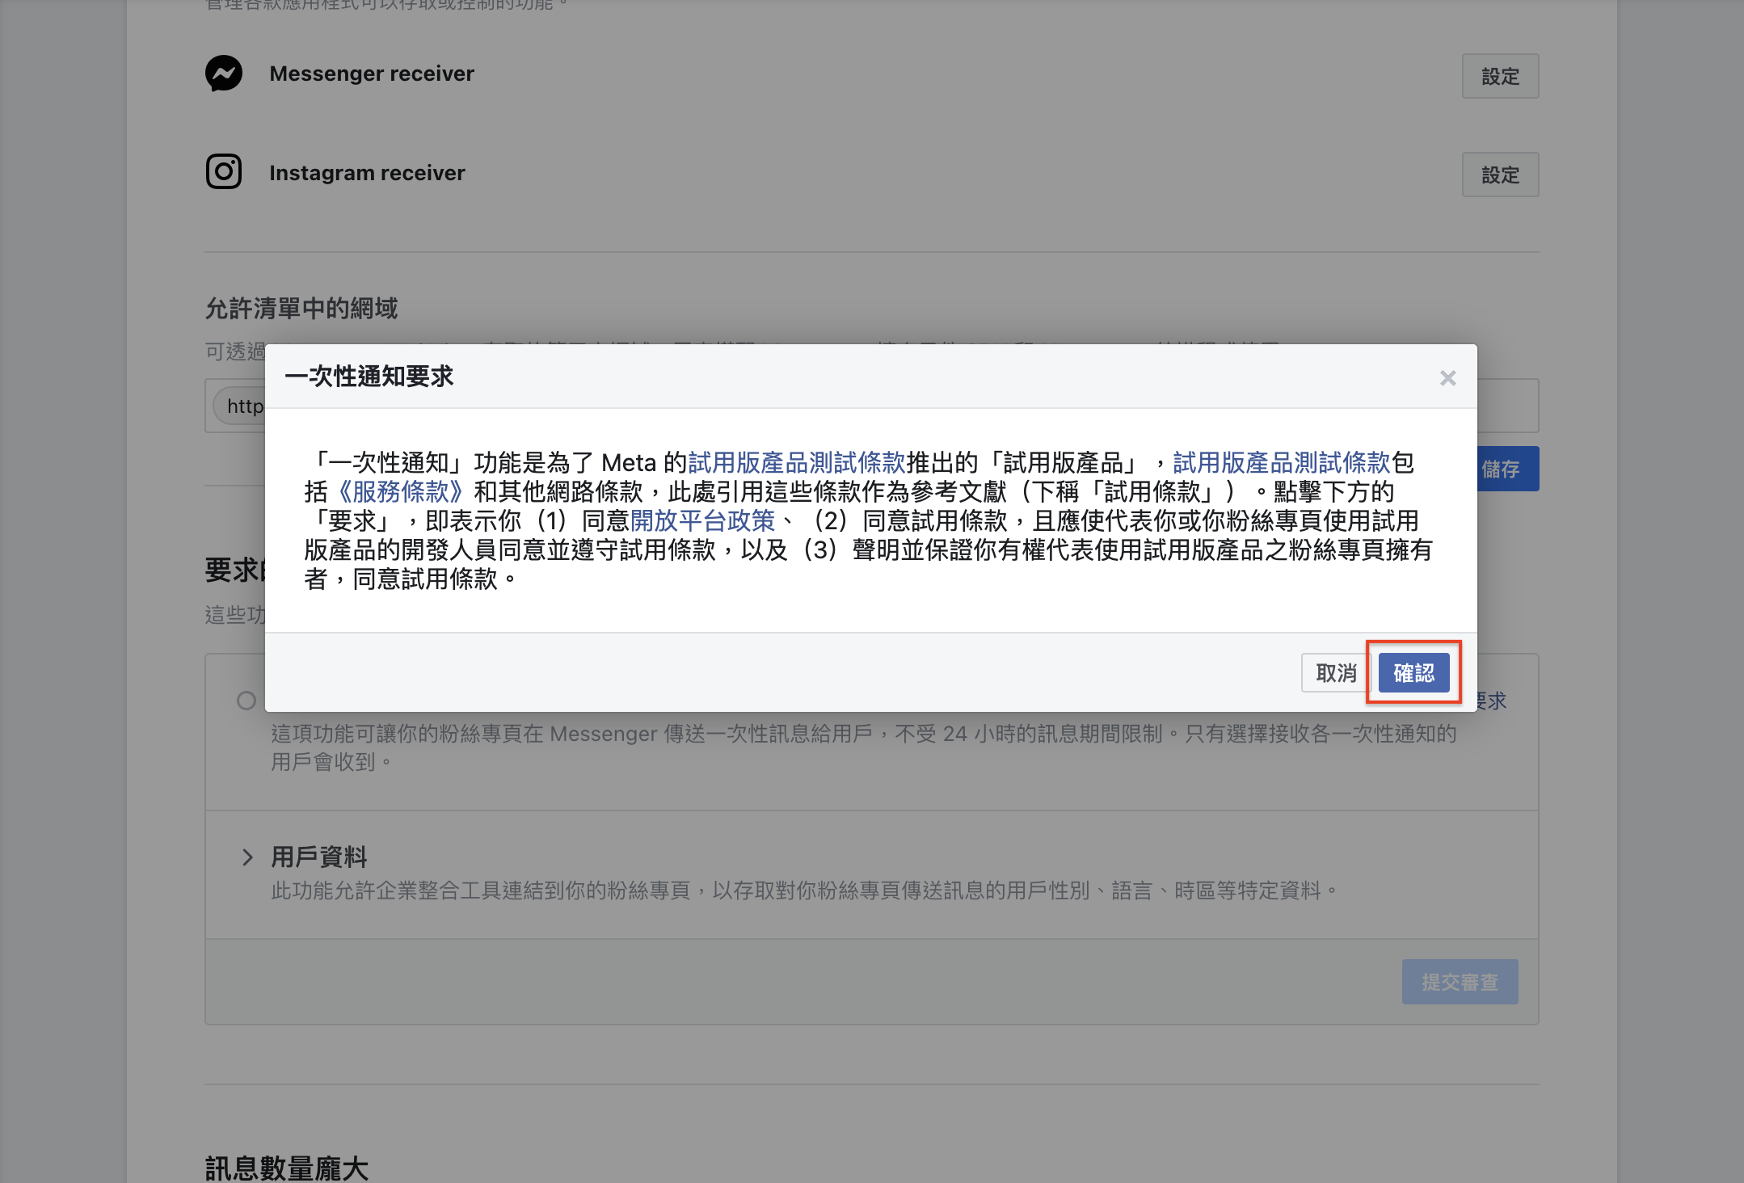Click the Instagram receiver label
Screen dimensions: 1744x1183
[x=367, y=173]
